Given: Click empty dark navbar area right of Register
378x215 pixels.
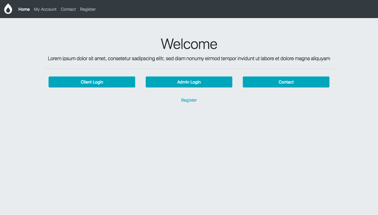Looking at the screenshot, I should click(x=236, y=9).
